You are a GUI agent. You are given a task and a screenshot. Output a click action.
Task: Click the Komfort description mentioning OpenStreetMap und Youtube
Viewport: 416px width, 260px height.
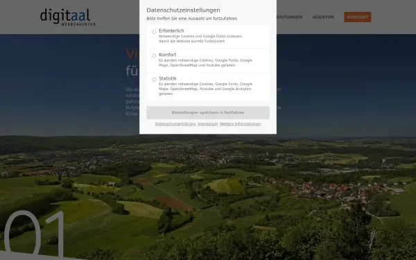point(206,62)
